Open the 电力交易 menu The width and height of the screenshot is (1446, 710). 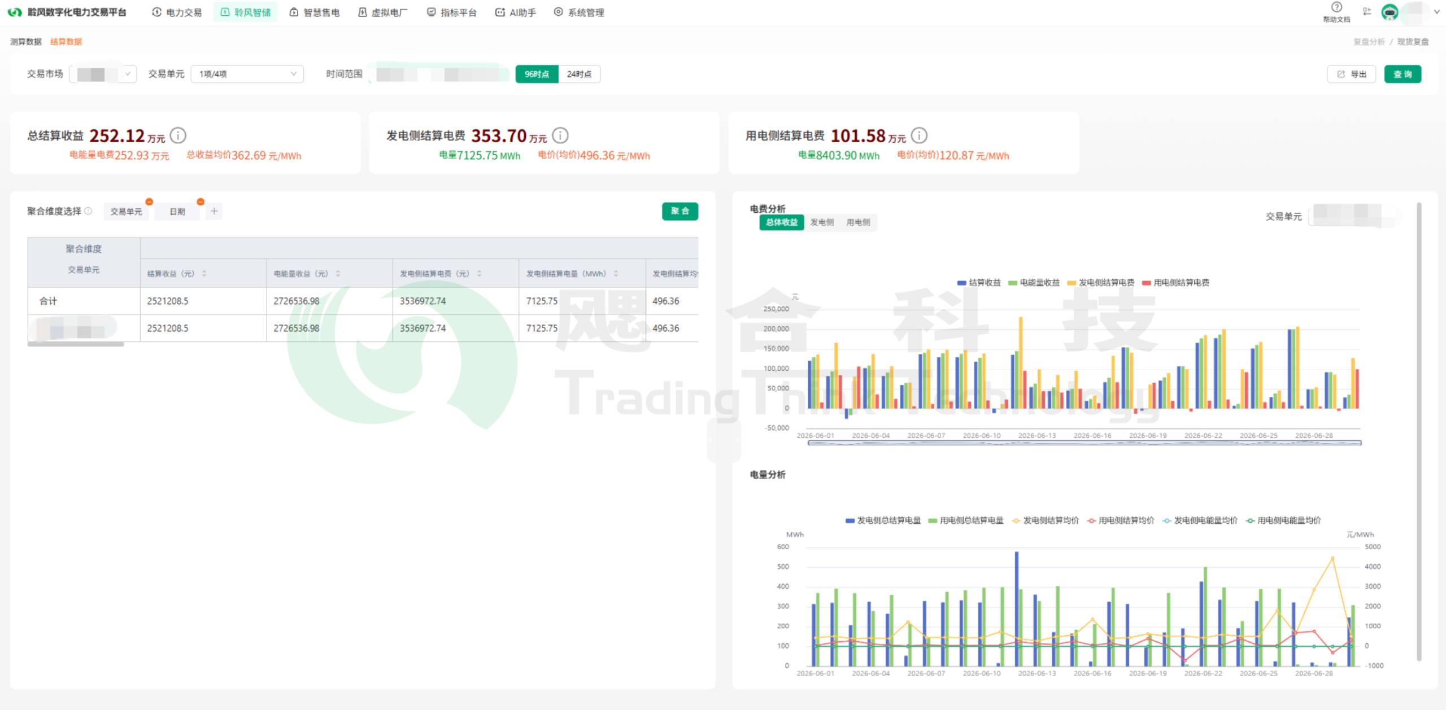coord(177,12)
